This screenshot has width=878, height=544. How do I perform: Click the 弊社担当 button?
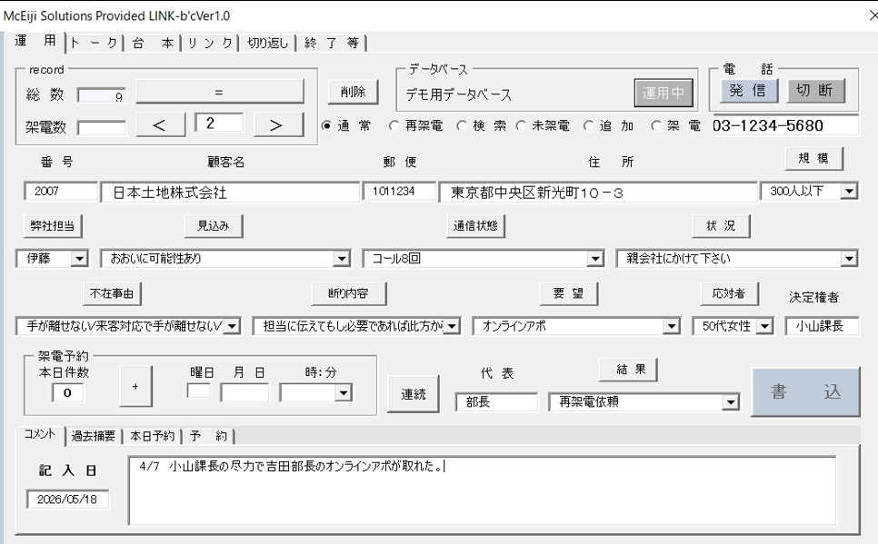click(53, 225)
